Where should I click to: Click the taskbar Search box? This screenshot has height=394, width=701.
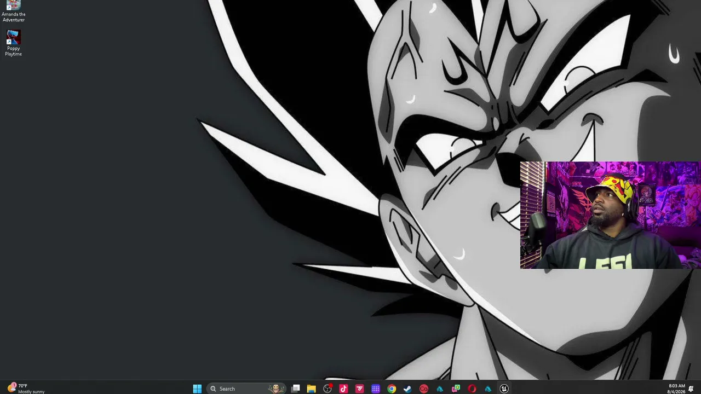point(247,389)
